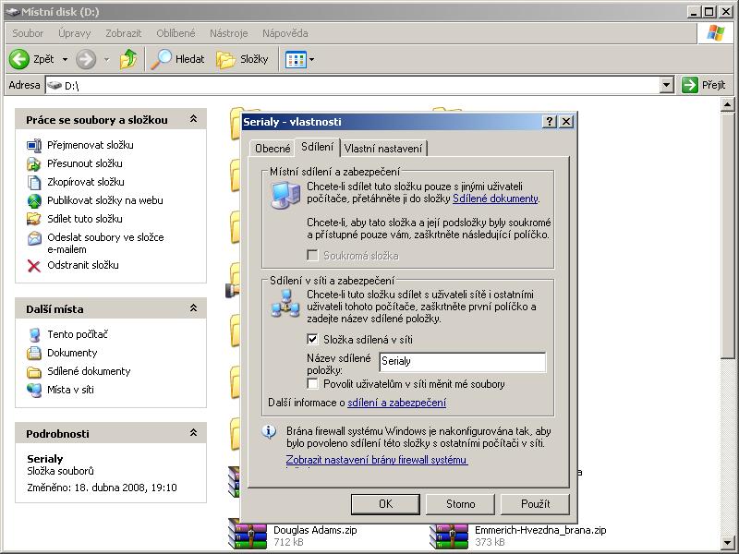
Task: Switch to the Vlastní nastavení tab
Action: (x=383, y=148)
